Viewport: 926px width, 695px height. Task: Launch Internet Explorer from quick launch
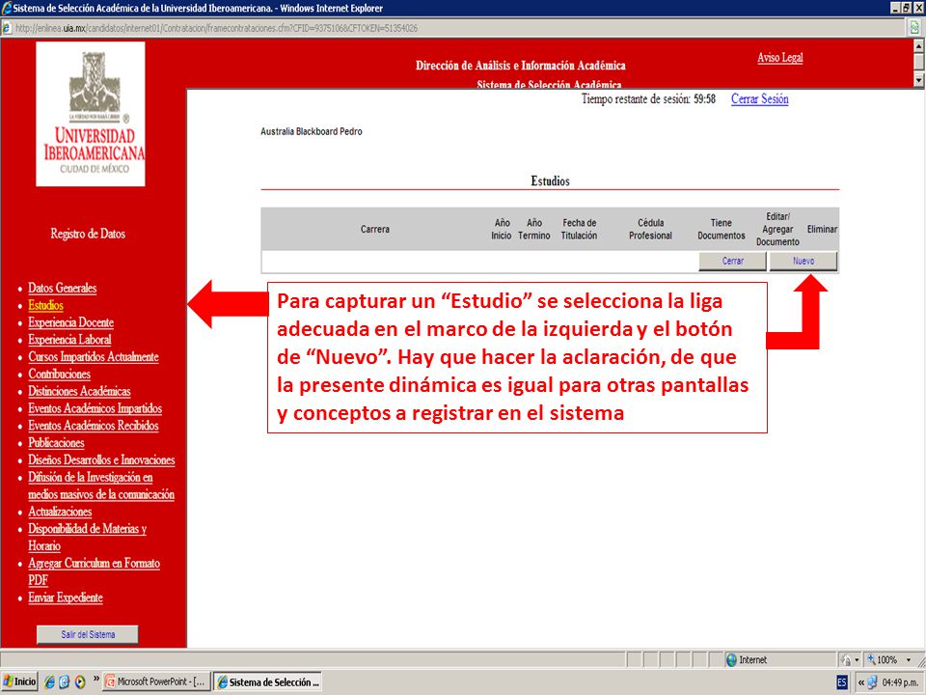[x=49, y=681]
